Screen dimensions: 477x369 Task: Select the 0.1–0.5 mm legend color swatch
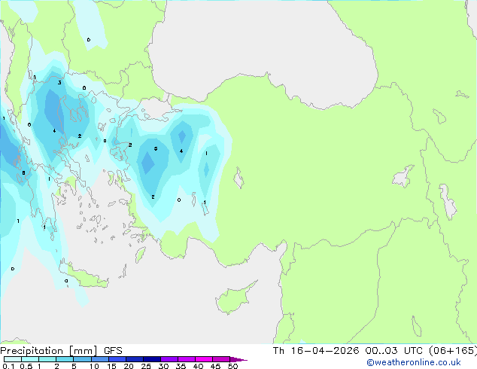click(13, 359)
